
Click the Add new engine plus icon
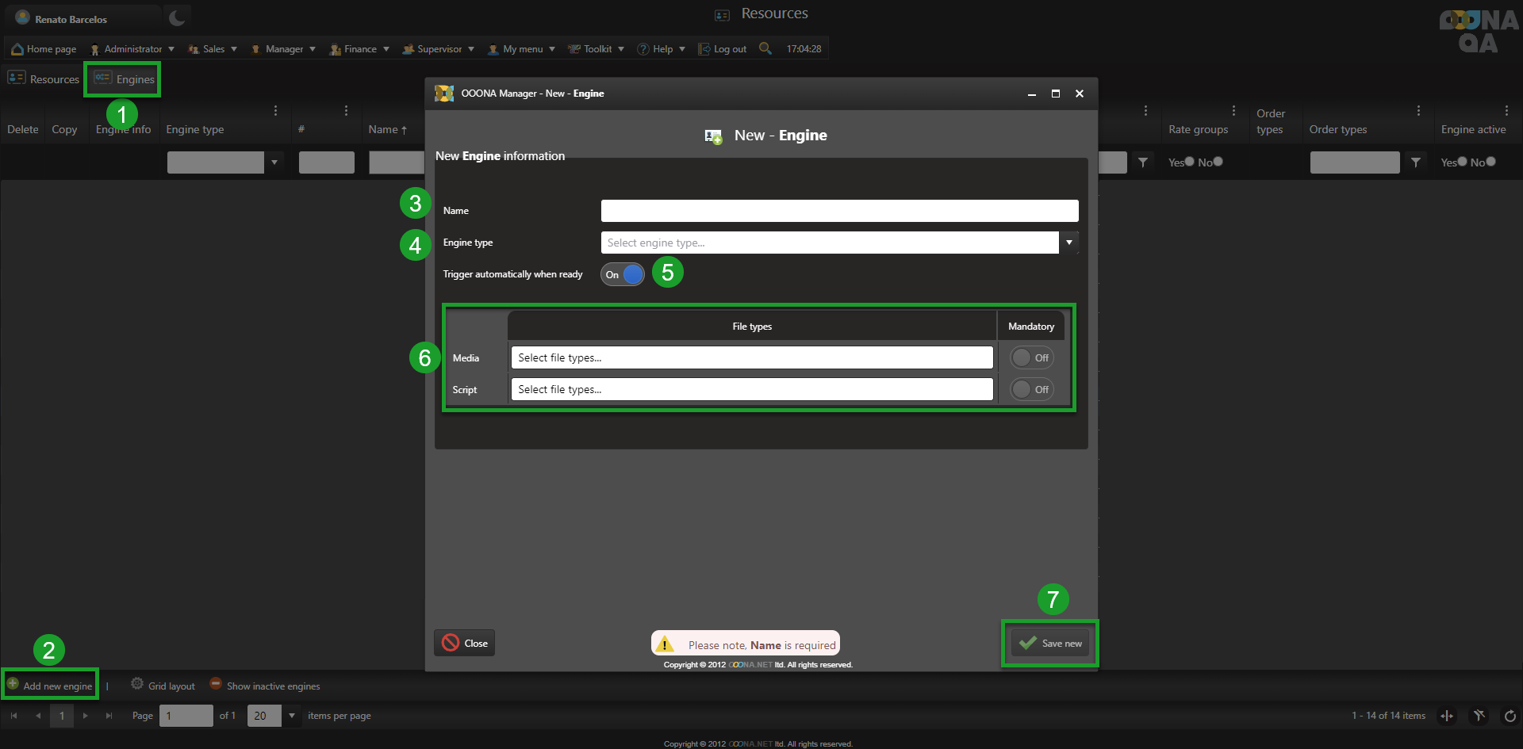coord(13,684)
